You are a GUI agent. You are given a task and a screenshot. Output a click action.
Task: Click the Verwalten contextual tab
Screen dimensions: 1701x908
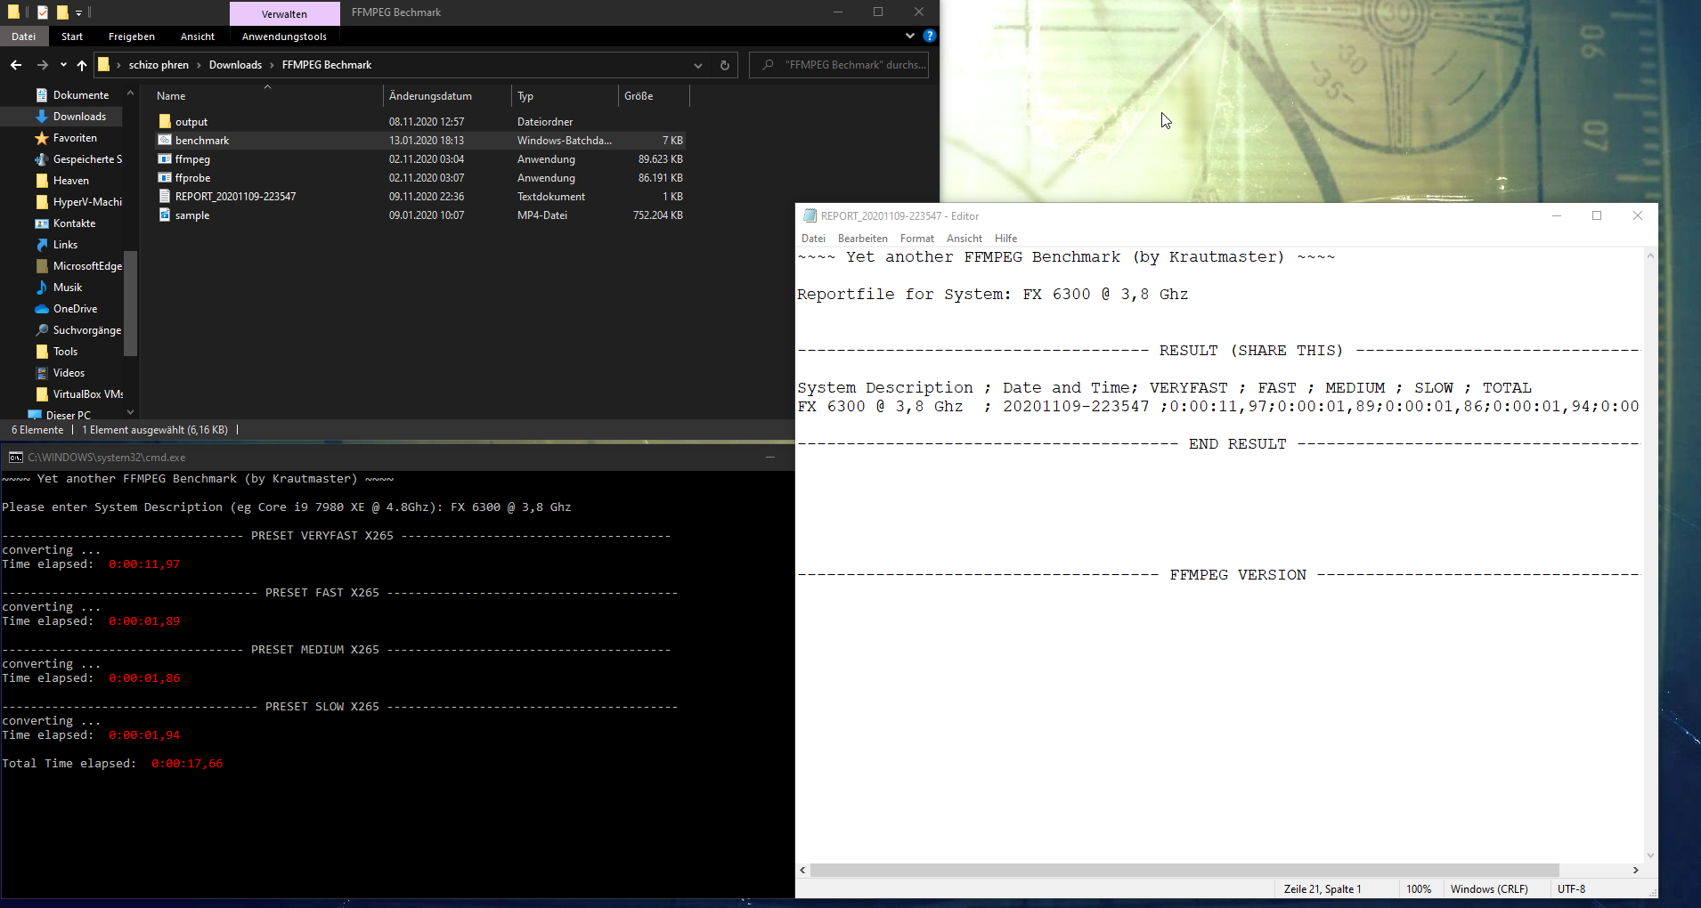click(285, 13)
